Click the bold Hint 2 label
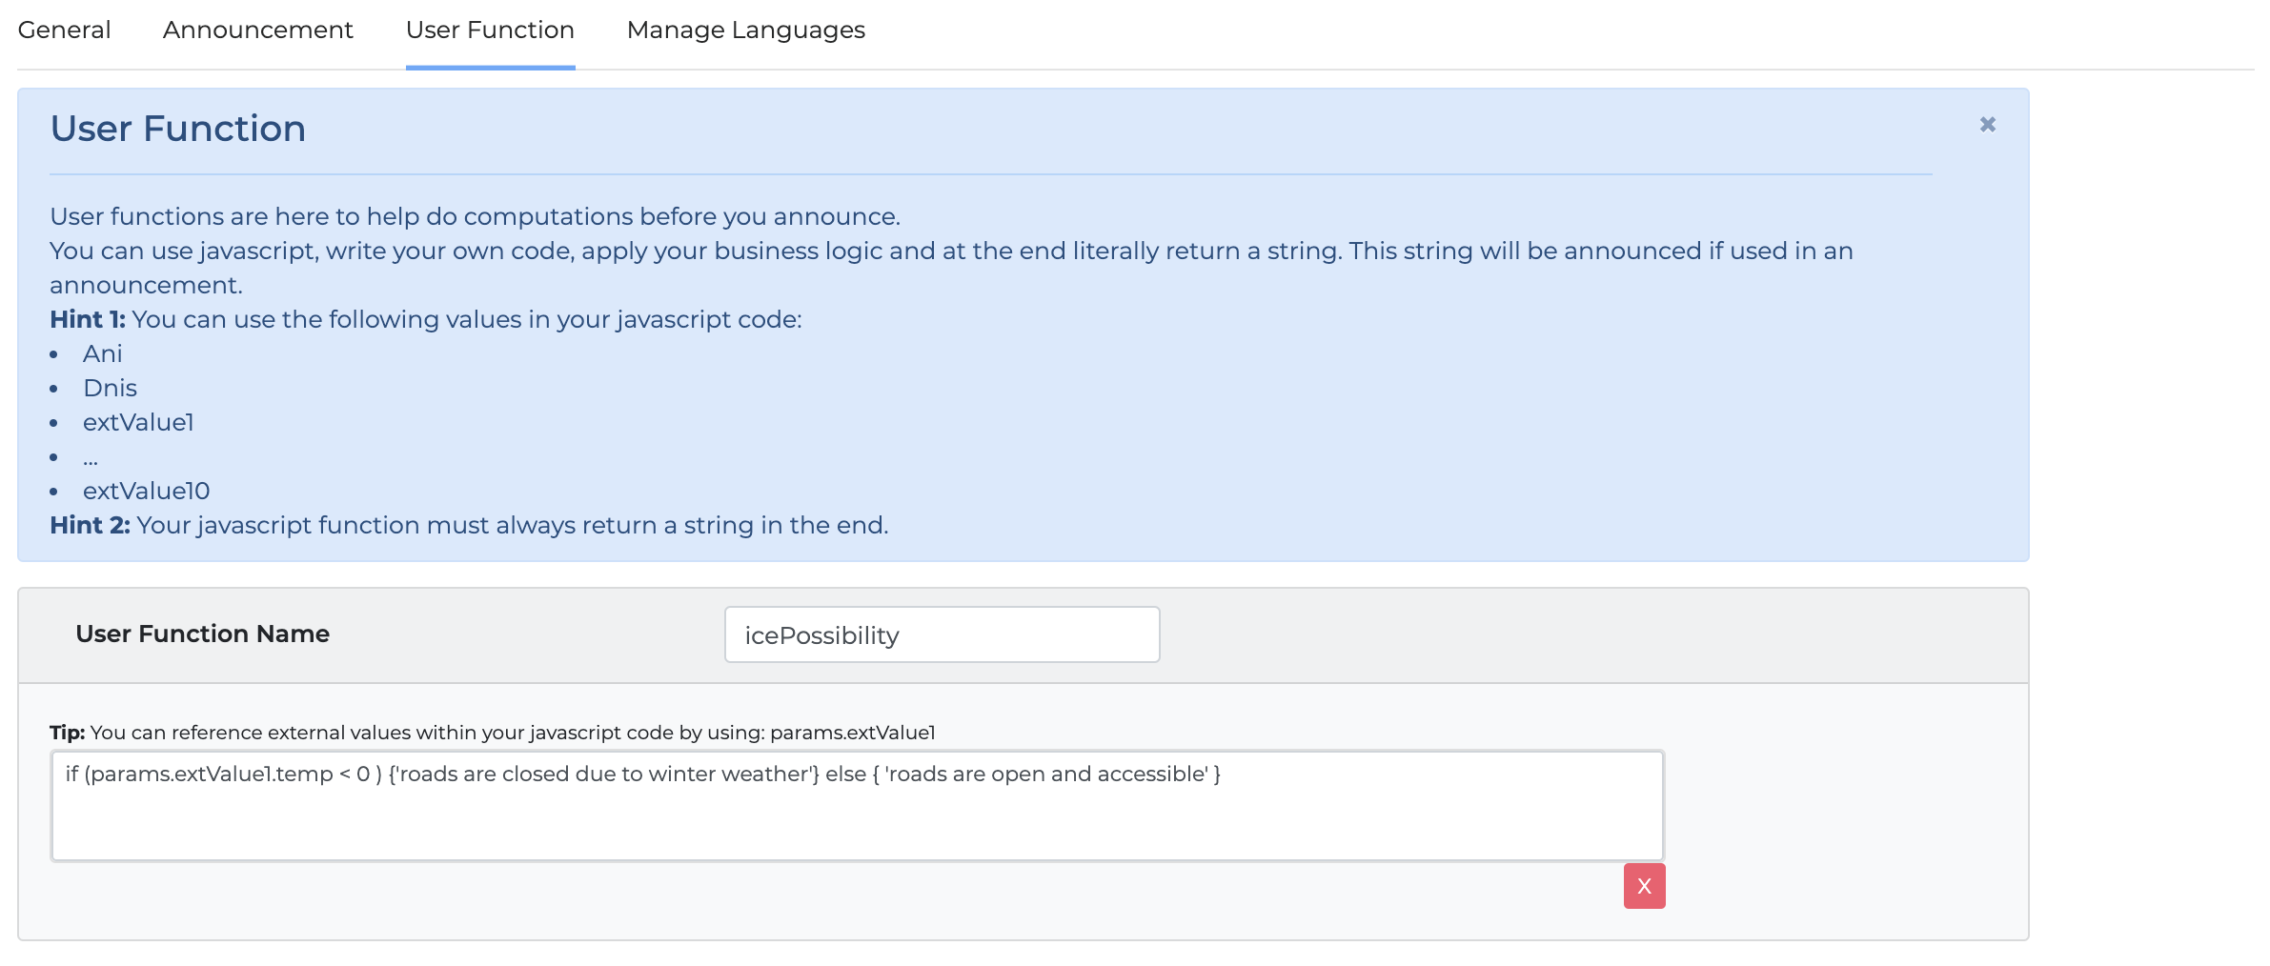 (x=90, y=526)
